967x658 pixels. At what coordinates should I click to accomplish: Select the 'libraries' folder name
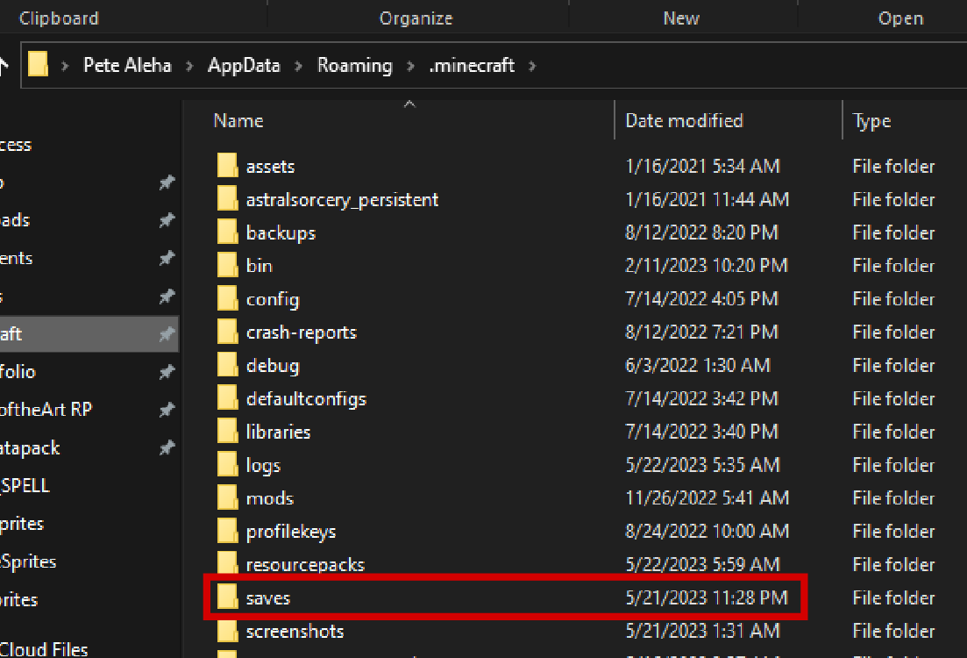[278, 432]
